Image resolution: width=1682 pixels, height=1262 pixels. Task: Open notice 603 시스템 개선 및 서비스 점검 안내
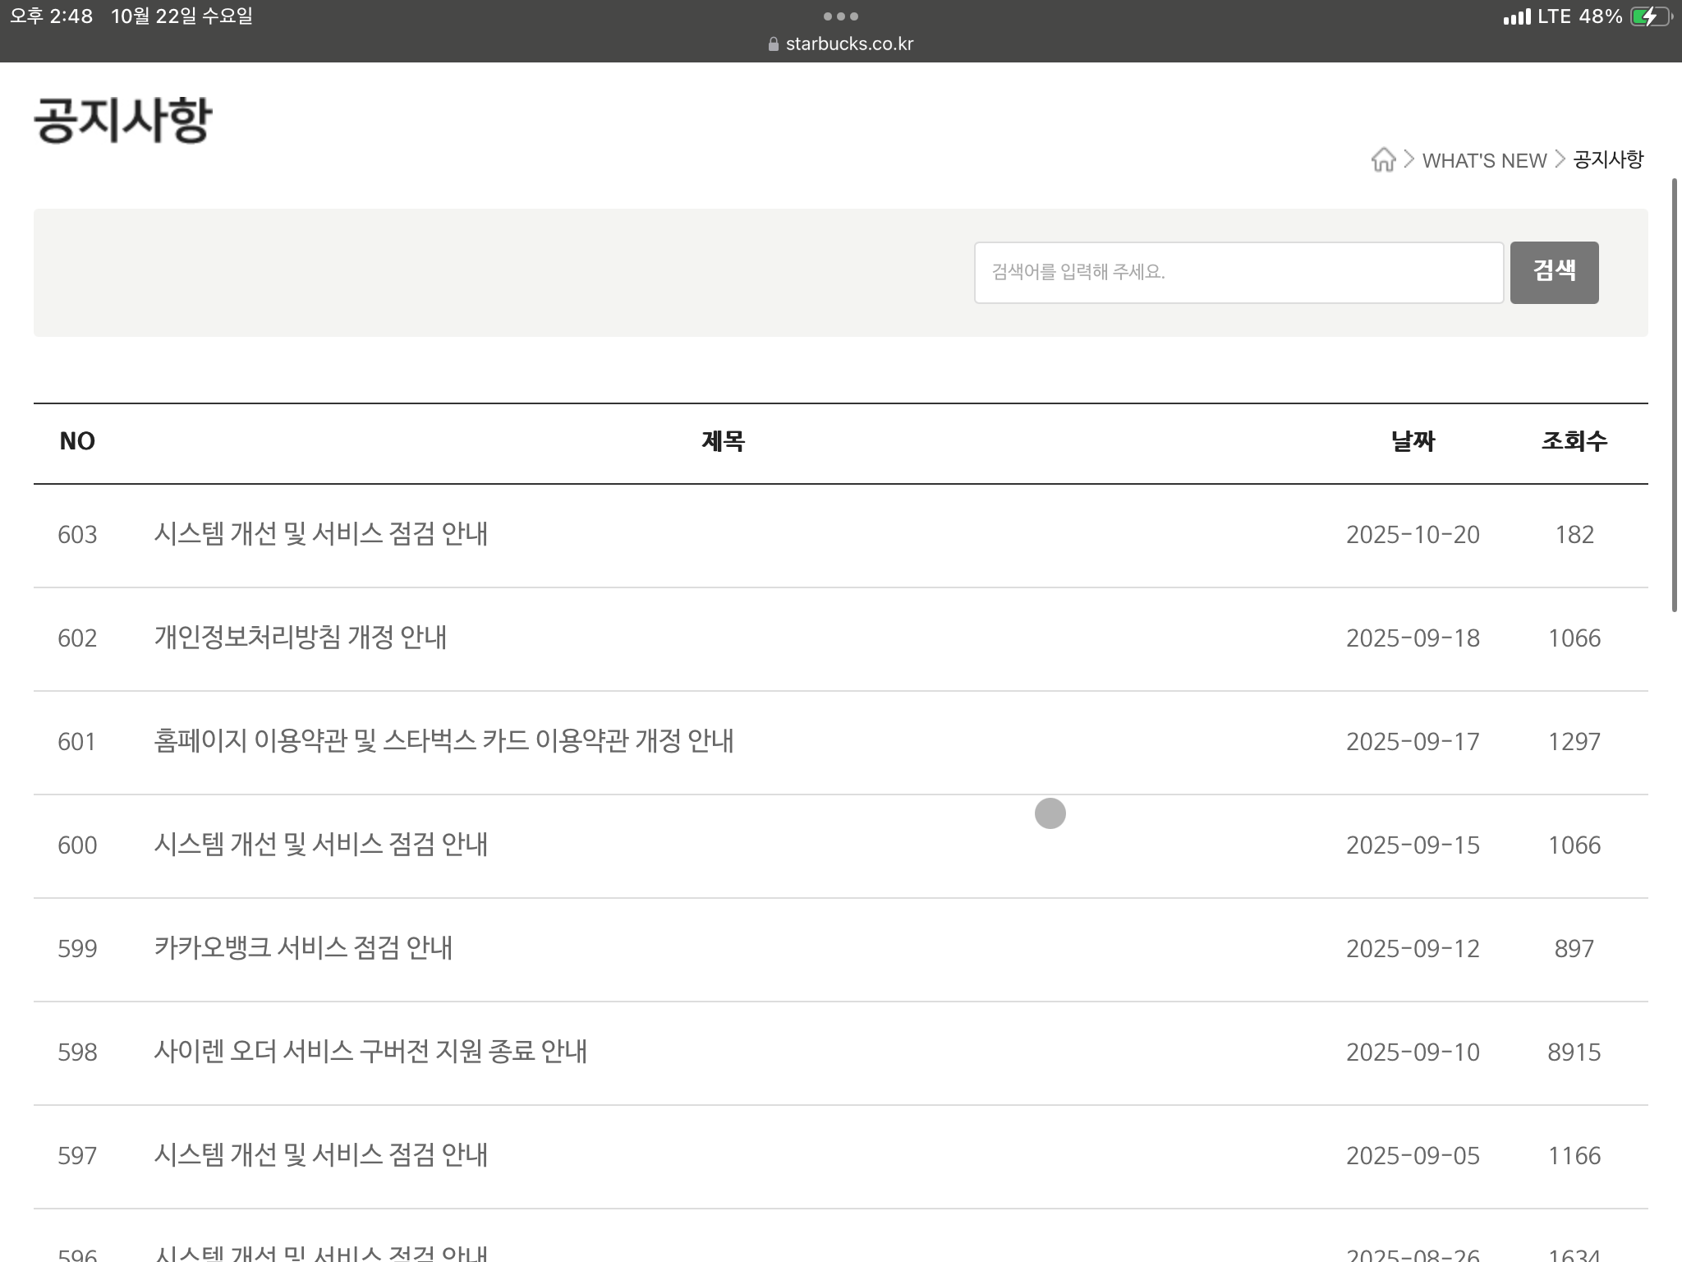pyautogui.click(x=320, y=534)
